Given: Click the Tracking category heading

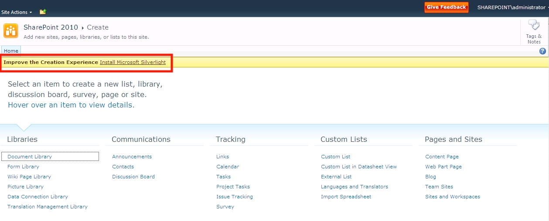Looking at the screenshot, I should [231, 139].
